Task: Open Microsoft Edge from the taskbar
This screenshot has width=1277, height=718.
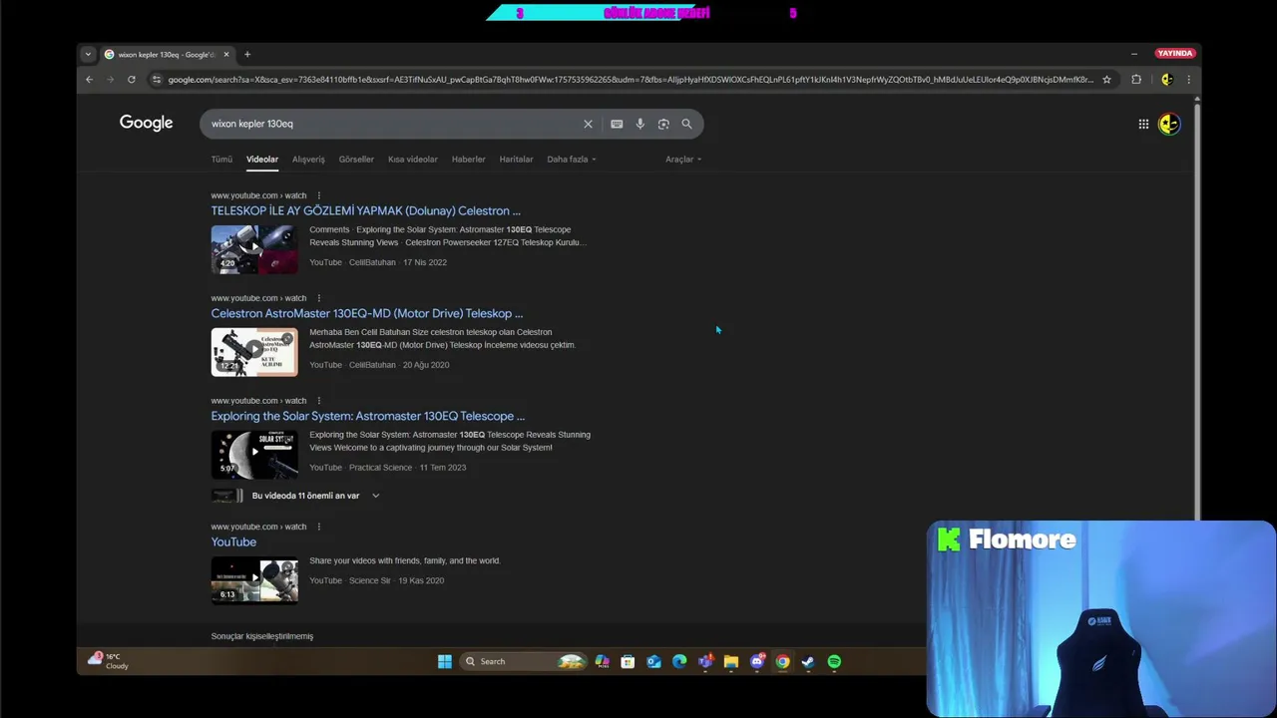Action: [679, 661]
